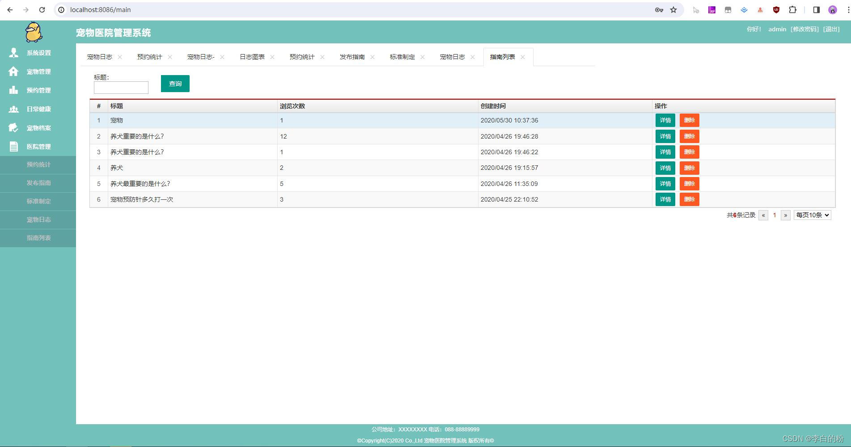Close the 宠物日志- tab
The height and width of the screenshot is (447, 851).
[x=222, y=57]
